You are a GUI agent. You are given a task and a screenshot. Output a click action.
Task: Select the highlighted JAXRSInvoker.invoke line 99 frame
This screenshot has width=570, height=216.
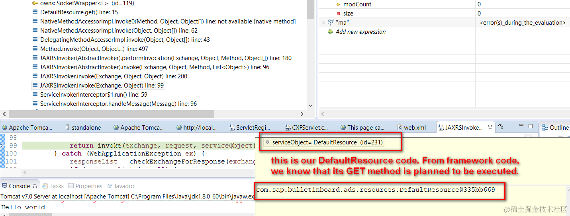[102, 86]
